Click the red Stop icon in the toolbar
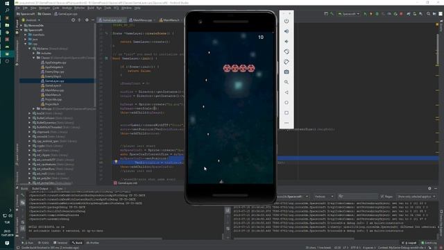This screenshot has height=250, width=444. (x=401, y=14)
